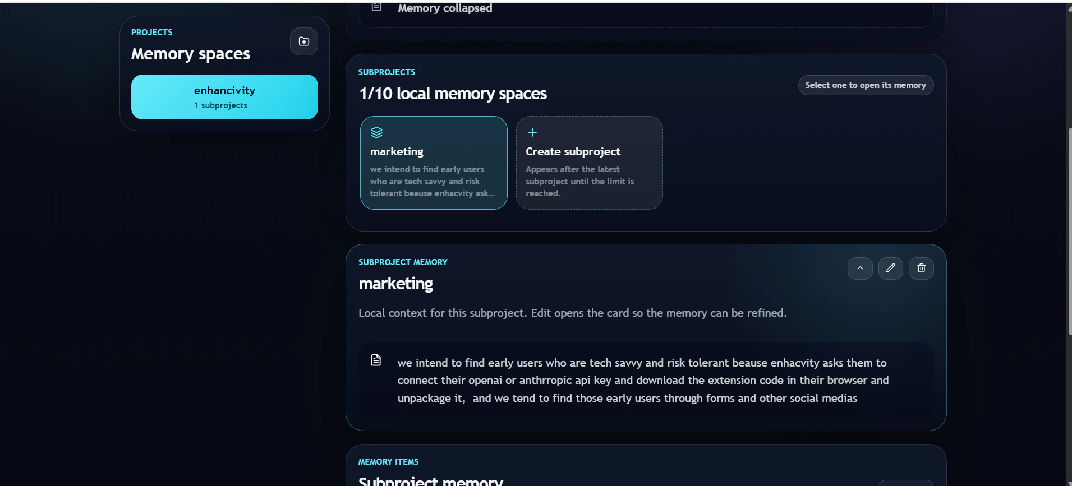
Task: Click the 'PROJECTS' sidebar label
Action: coord(151,33)
